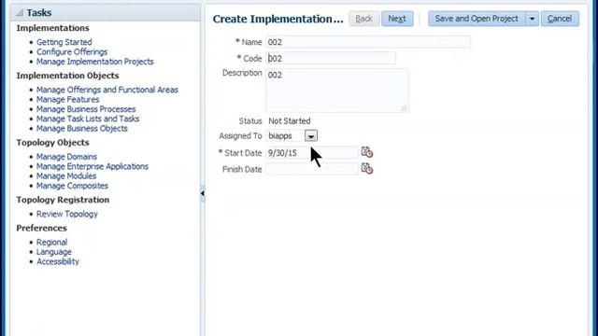Viewport: 598px width, 336px height.
Task: Open the Finish Date calendar picker icon
Action: [367, 168]
